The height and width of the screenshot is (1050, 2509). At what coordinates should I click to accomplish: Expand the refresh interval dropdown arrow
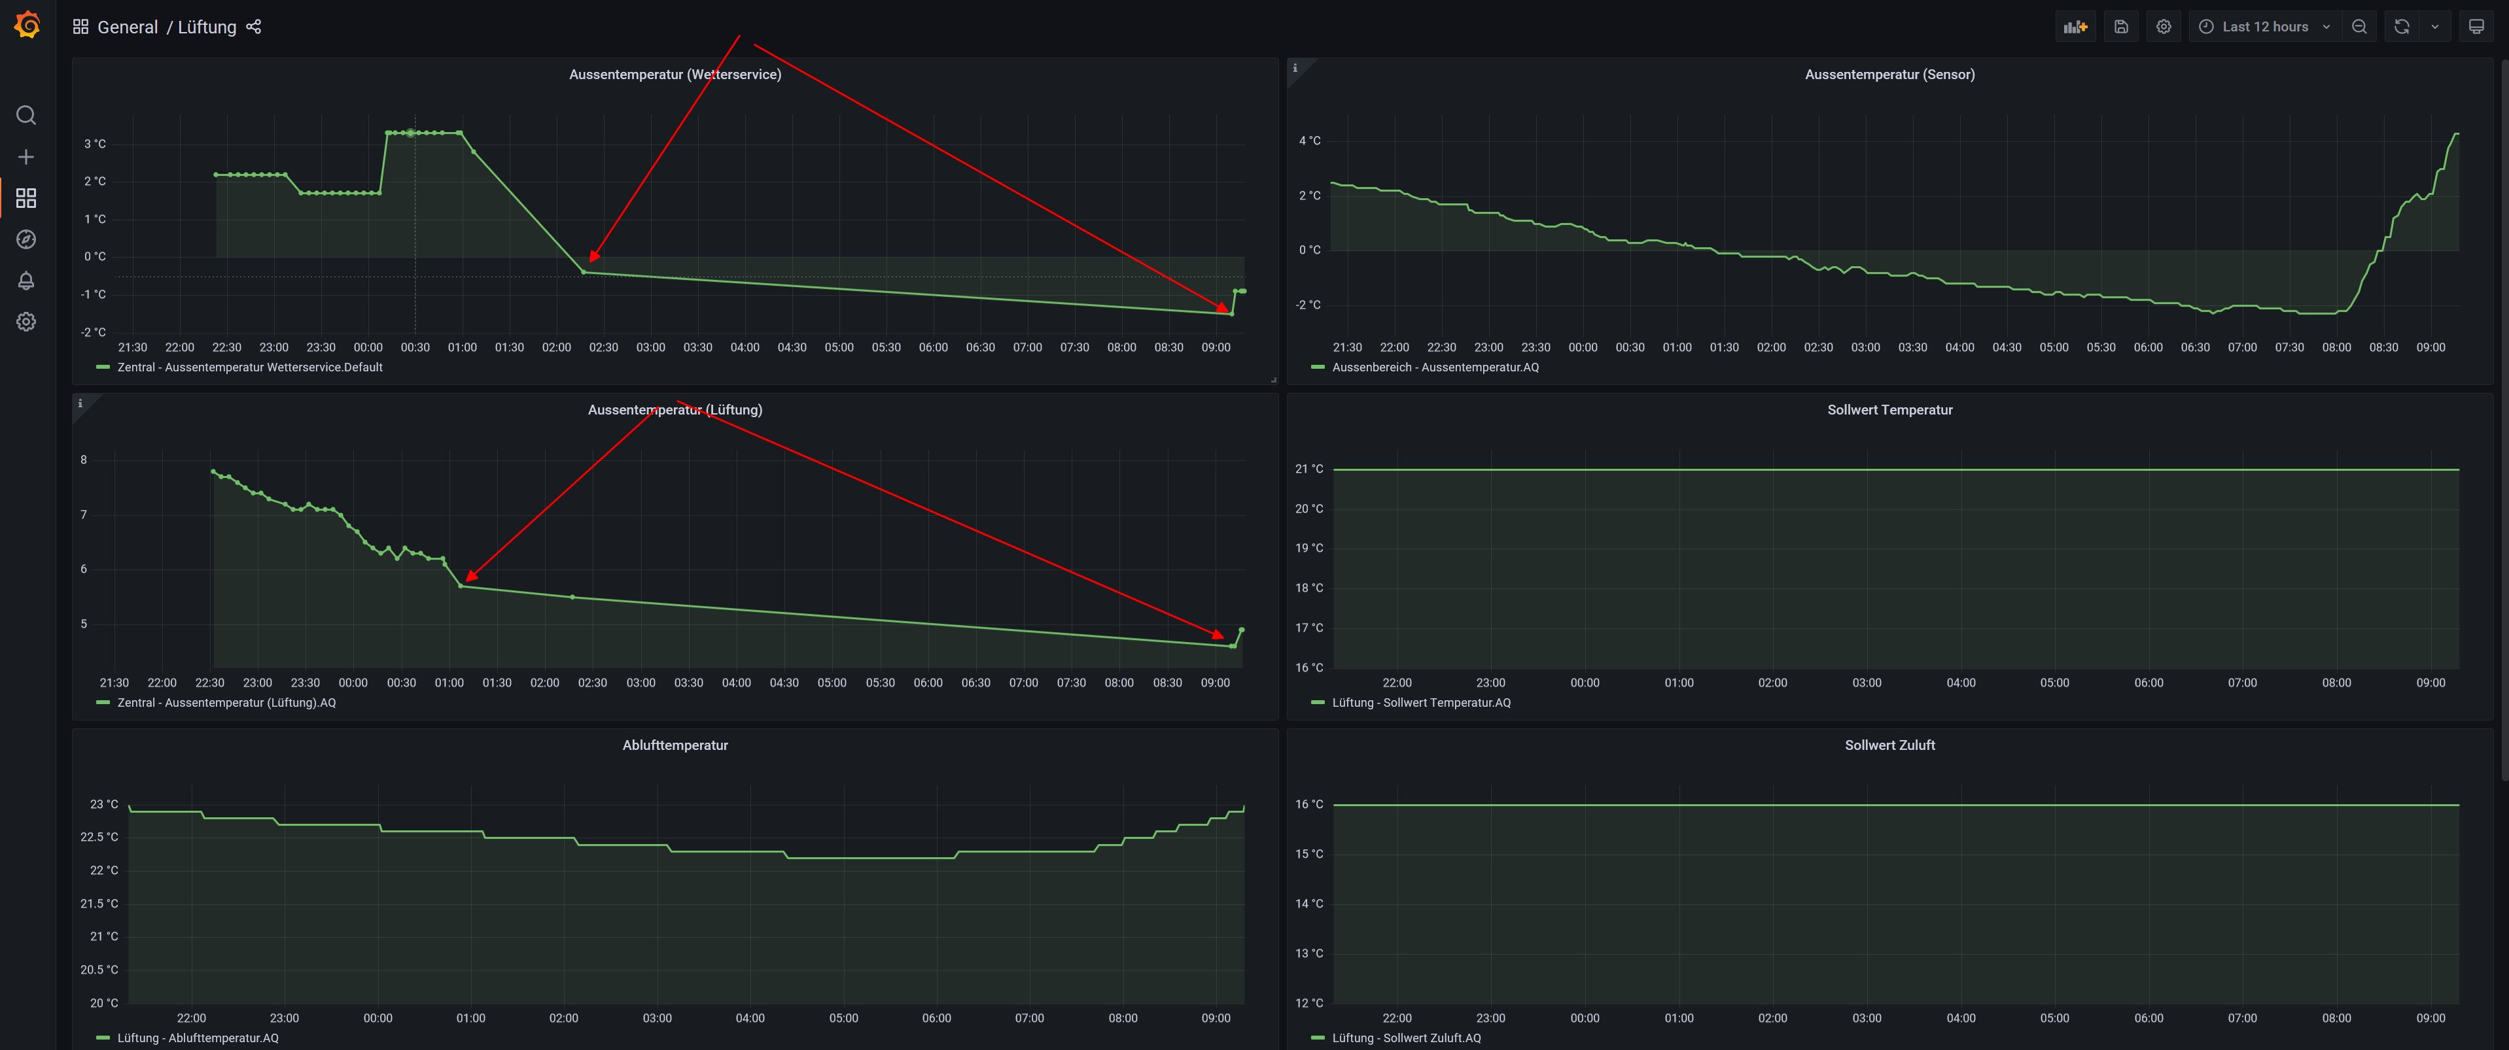(x=2435, y=27)
